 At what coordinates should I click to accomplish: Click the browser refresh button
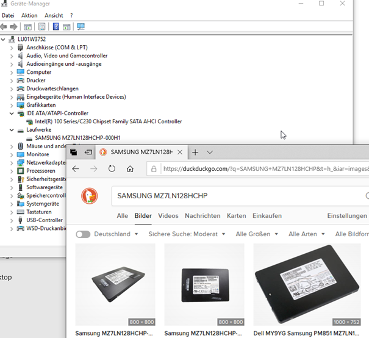[112, 169]
